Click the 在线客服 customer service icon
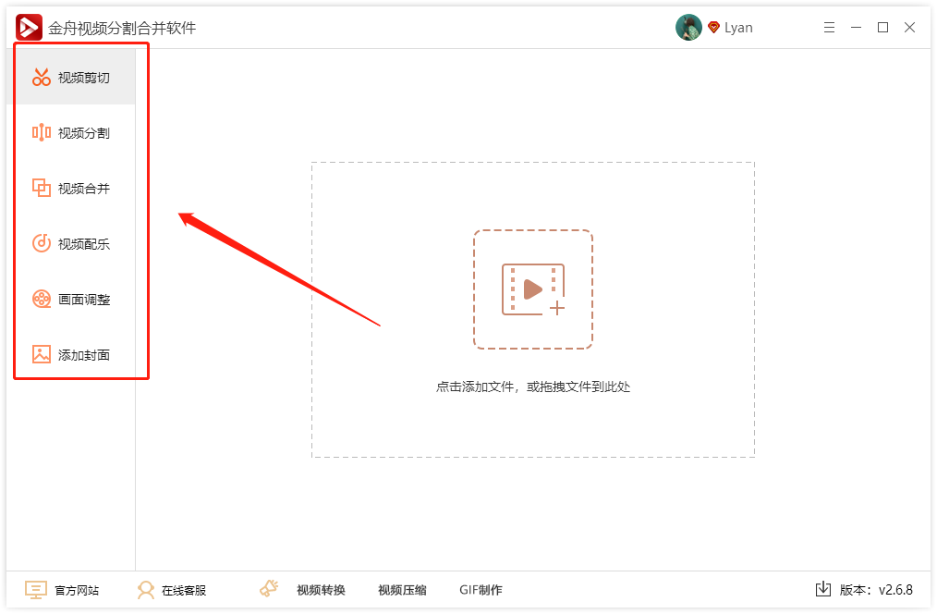937x614 pixels. [146, 589]
